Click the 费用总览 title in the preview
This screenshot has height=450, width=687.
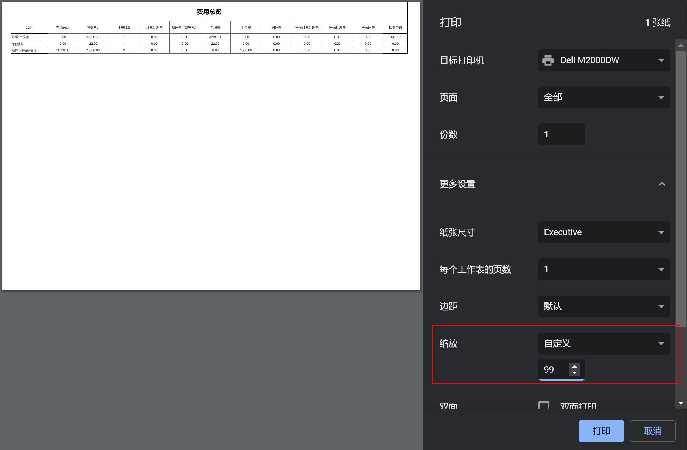tap(209, 12)
